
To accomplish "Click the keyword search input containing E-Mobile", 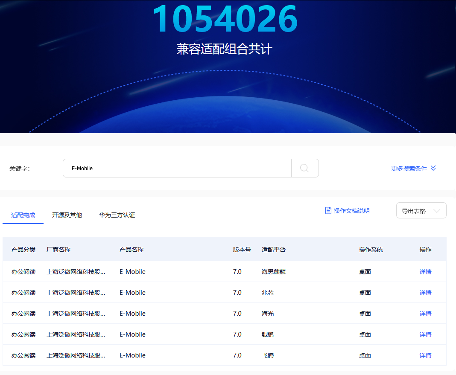I will pos(177,168).
